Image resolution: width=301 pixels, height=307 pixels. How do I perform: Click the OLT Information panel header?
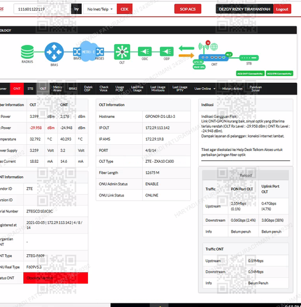143,105
